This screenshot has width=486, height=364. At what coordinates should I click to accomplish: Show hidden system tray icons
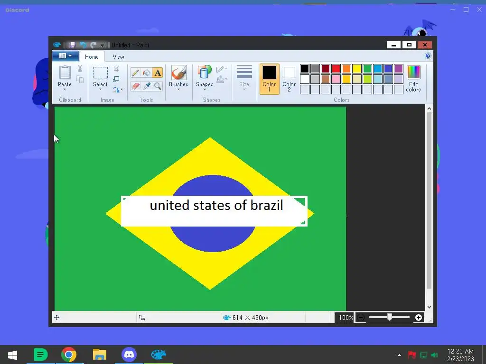pos(399,355)
